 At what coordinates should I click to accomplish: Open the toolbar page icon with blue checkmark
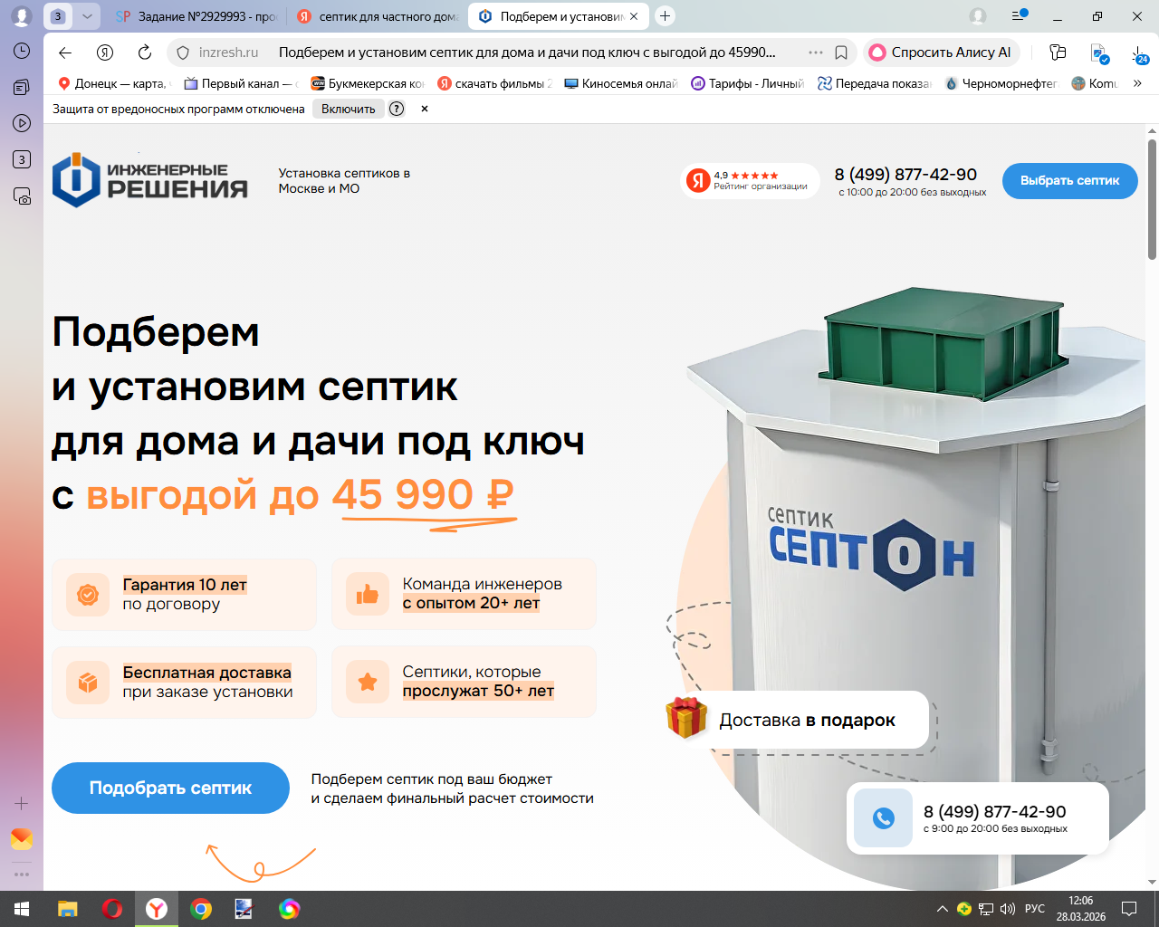1099,53
